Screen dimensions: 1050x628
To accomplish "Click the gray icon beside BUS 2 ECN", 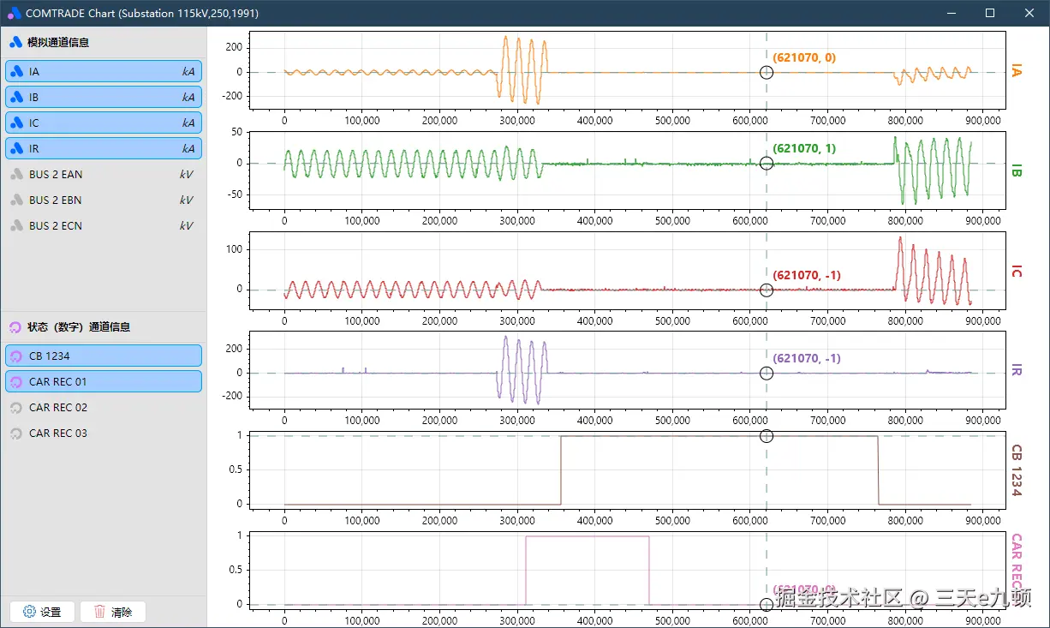I will [x=16, y=226].
